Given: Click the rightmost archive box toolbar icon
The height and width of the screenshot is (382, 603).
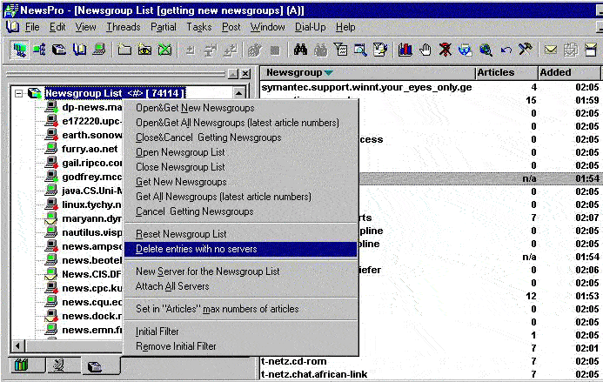Looking at the screenshot, I should pyautogui.click(x=591, y=50).
